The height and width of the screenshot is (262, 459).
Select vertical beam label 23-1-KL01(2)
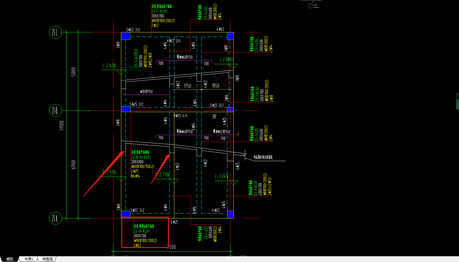tap(136, 58)
